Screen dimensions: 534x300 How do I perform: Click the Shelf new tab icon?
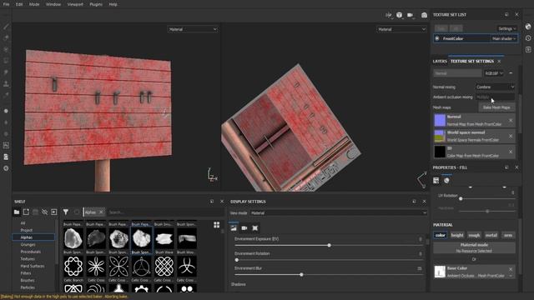[x=26, y=212]
